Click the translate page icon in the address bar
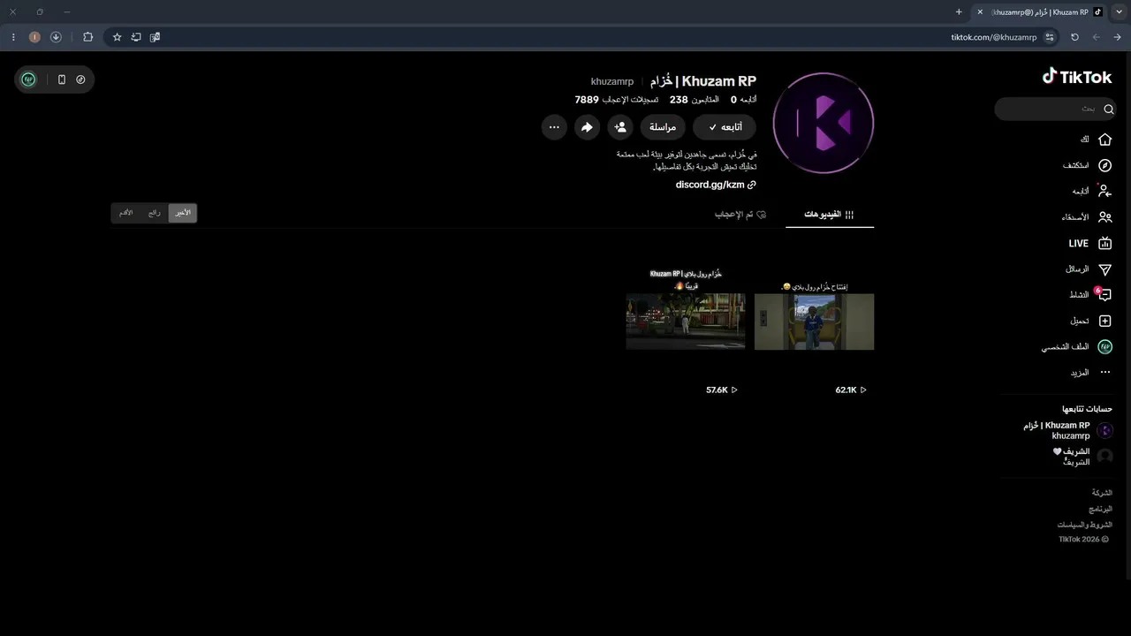This screenshot has height=636, width=1131. click(155, 37)
